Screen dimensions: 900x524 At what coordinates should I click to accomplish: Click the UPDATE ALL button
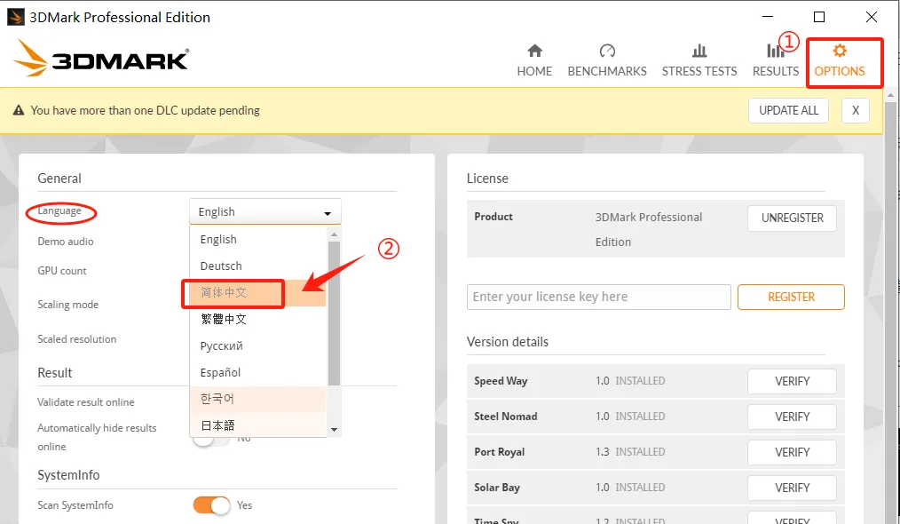click(788, 110)
